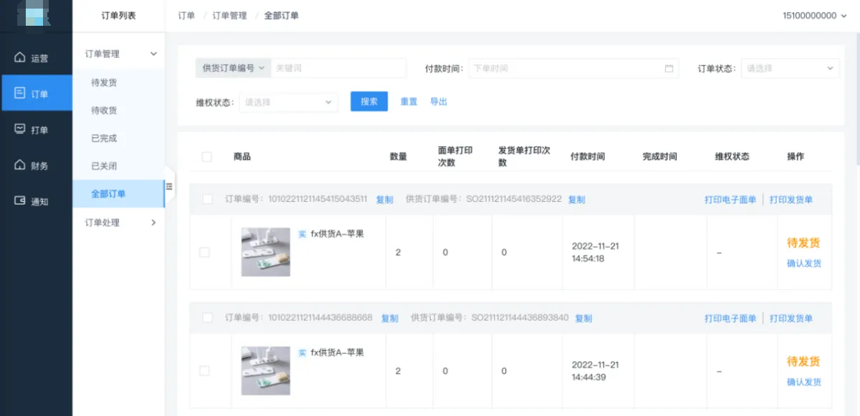Copy supply order number SO211121145416352922
Screen dimensions: 860x416
coord(577,200)
